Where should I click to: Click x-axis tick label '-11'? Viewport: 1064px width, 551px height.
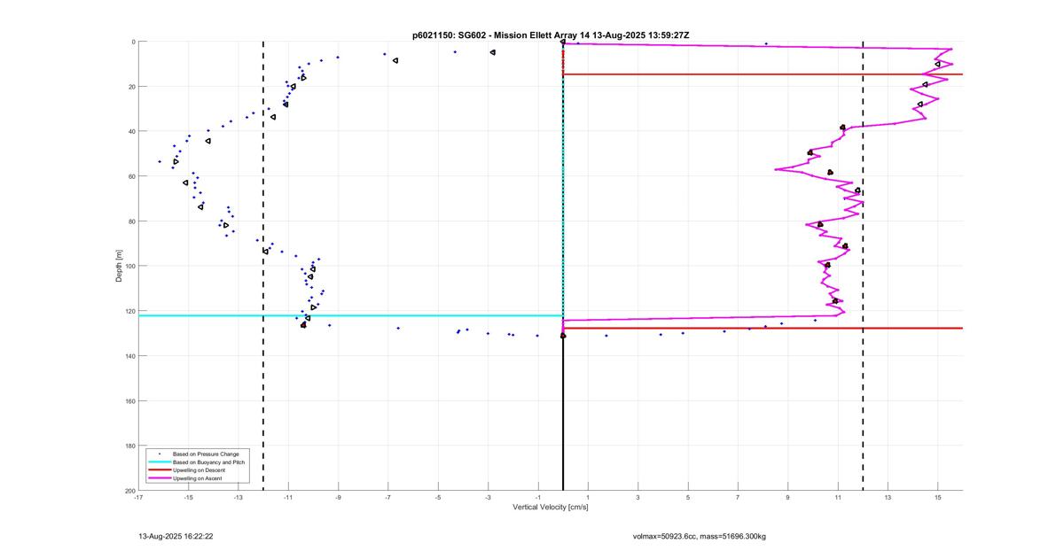[x=288, y=498]
